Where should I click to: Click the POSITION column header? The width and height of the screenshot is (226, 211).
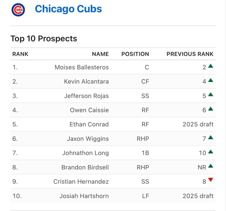(x=135, y=54)
